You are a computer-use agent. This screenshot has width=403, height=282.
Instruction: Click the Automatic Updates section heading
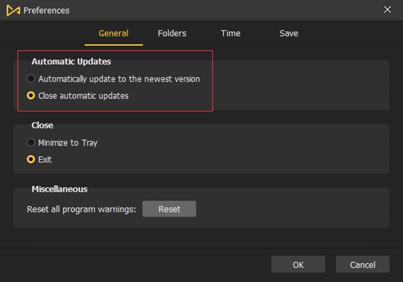(71, 62)
